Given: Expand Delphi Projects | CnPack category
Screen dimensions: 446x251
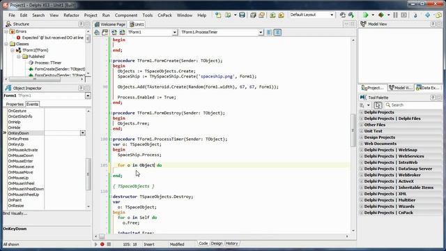Looking at the screenshot, I should (361, 213).
